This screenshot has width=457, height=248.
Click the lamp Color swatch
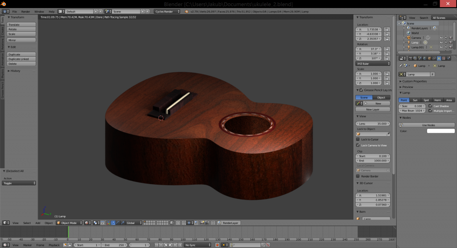pyautogui.click(x=440, y=131)
